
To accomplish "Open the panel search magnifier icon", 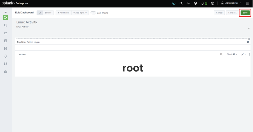I will 221,54.
